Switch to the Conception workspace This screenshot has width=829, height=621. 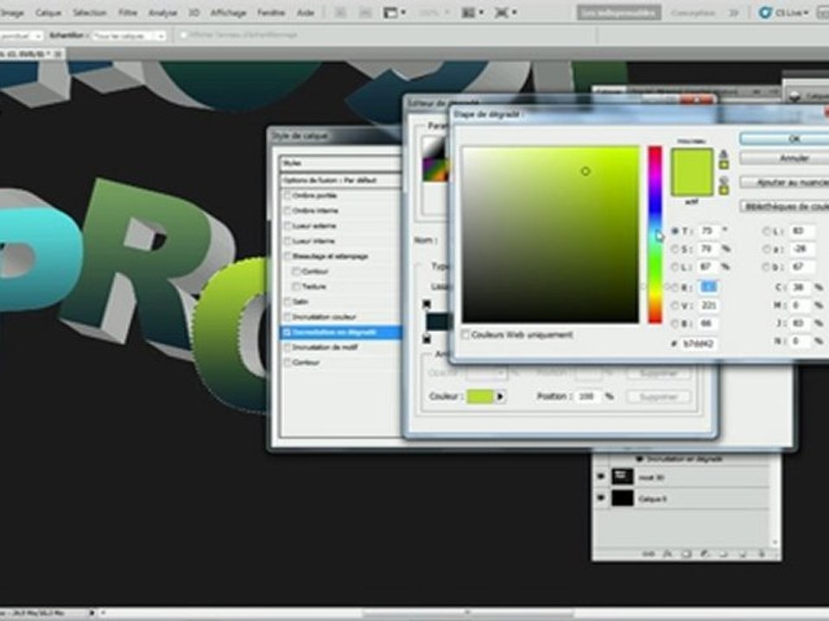693,13
